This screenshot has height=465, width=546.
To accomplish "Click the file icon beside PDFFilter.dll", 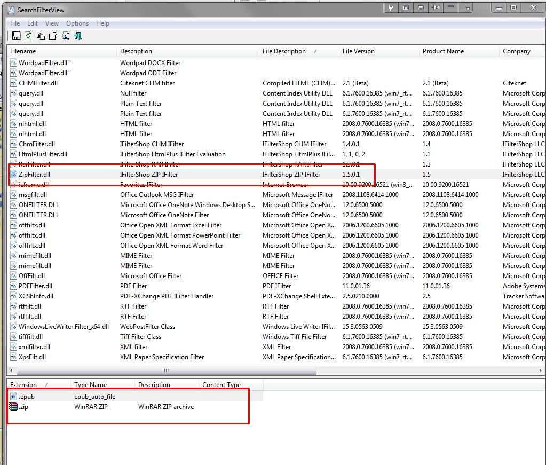I will (x=13, y=286).
